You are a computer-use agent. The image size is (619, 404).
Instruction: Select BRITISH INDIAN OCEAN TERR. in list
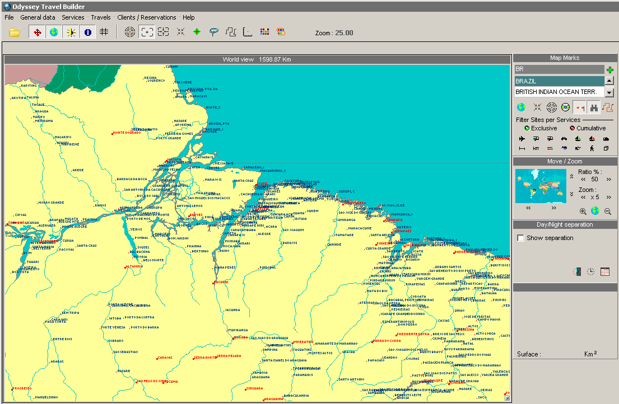coord(556,92)
